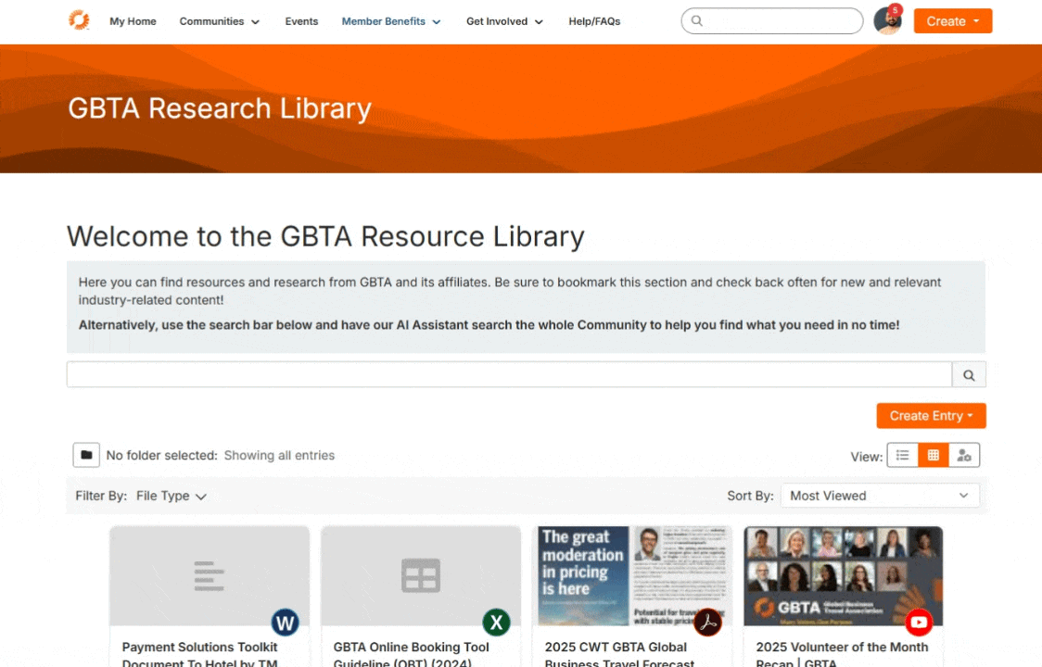
Task: Go to the Events page
Action: (301, 21)
